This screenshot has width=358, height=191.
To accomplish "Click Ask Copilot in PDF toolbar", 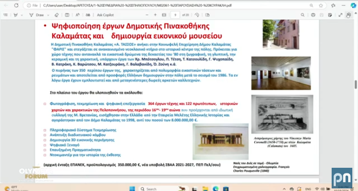I will (x=105, y=15).
